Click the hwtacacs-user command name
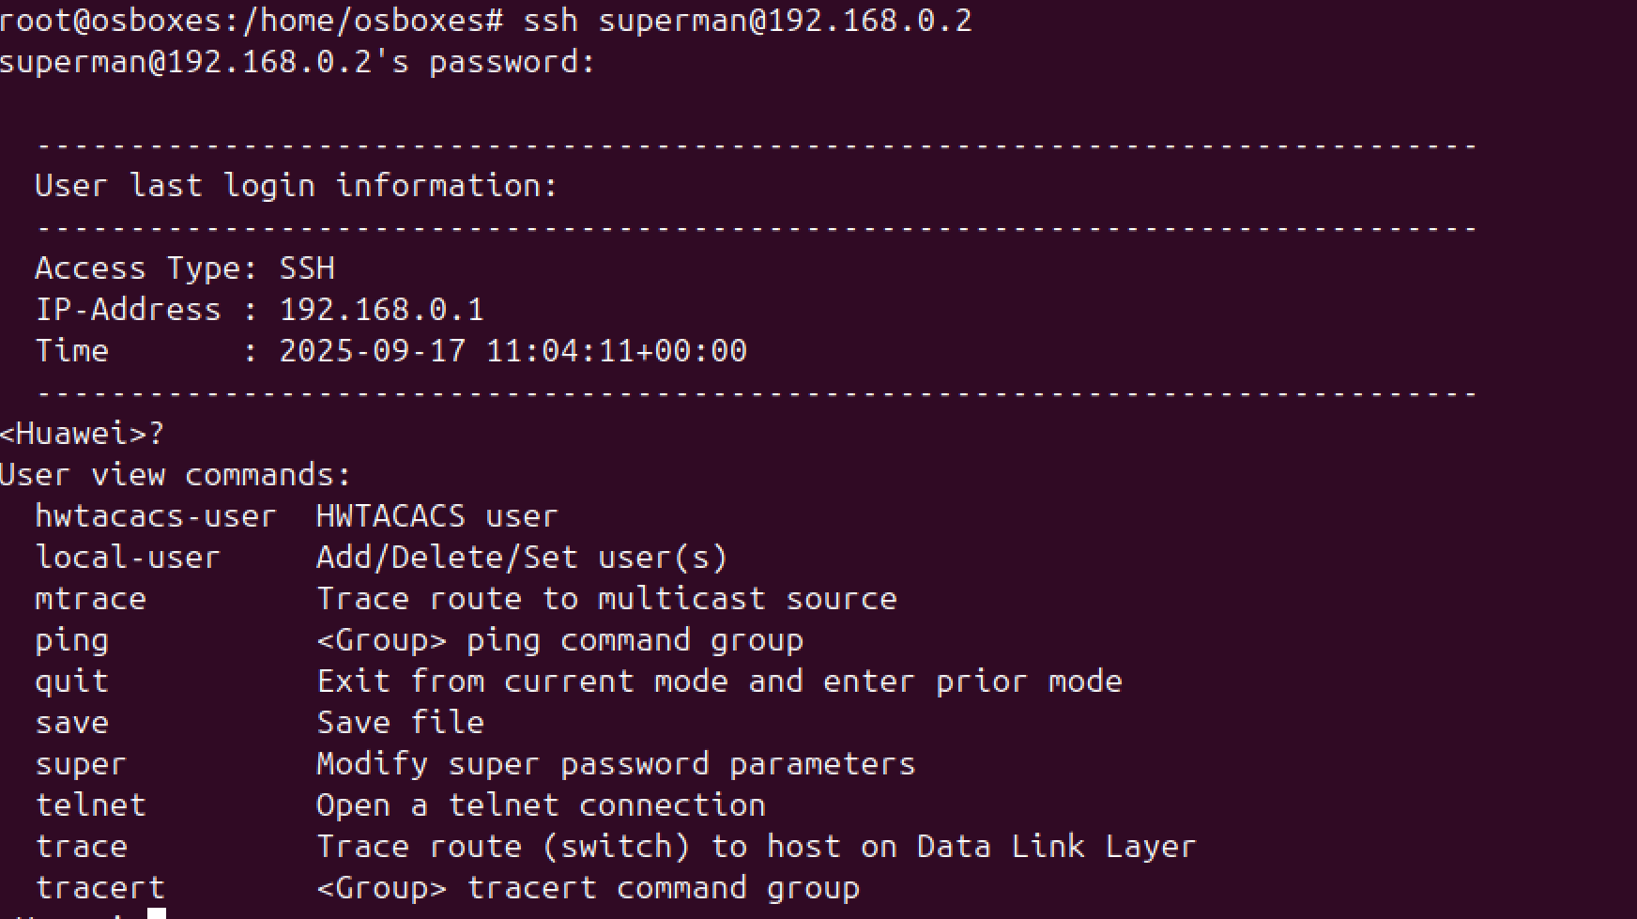The image size is (1637, 919). tap(156, 516)
